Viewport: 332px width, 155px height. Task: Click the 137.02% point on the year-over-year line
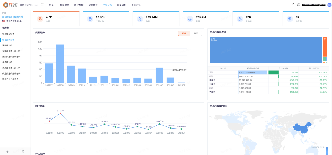[60, 114]
